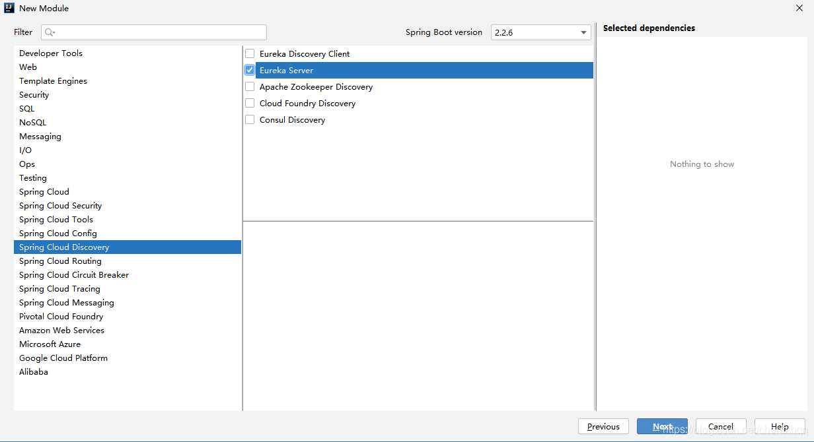Click Apache Zookeeper Discovery label
Image resolution: width=814 pixels, height=442 pixels.
click(x=316, y=87)
